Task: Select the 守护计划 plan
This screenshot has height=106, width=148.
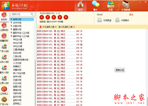Action: coord(17,93)
